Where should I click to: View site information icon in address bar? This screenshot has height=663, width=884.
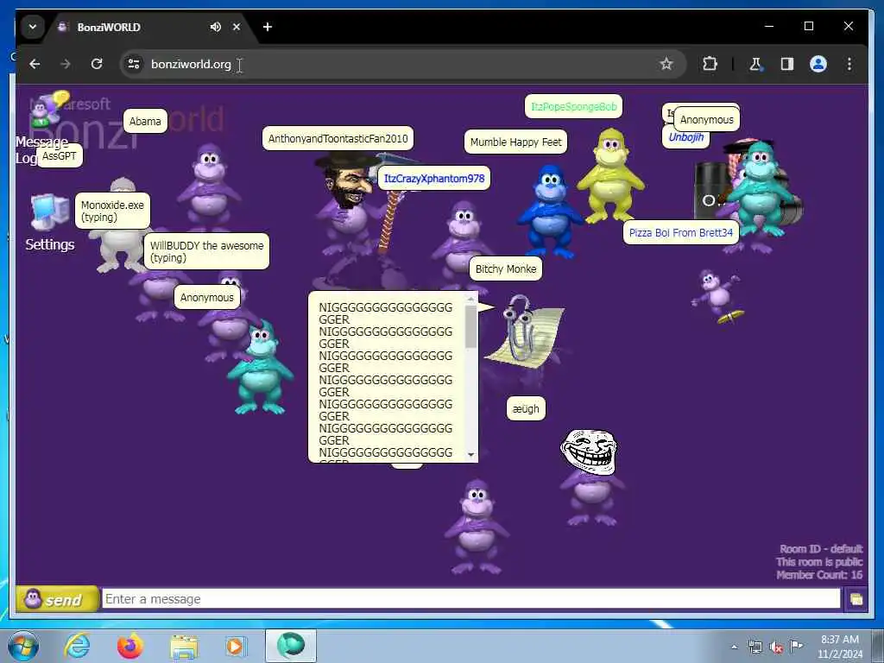(134, 64)
